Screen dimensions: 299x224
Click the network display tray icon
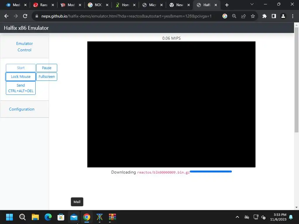[256, 217]
